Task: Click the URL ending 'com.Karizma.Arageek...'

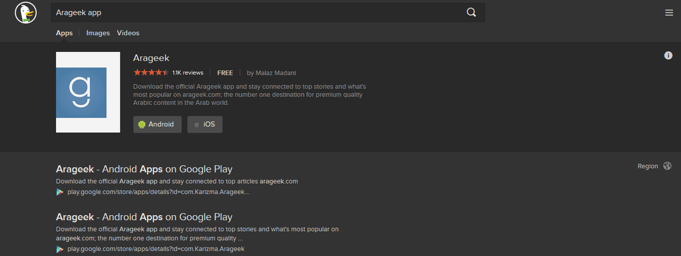Action: coord(159,192)
